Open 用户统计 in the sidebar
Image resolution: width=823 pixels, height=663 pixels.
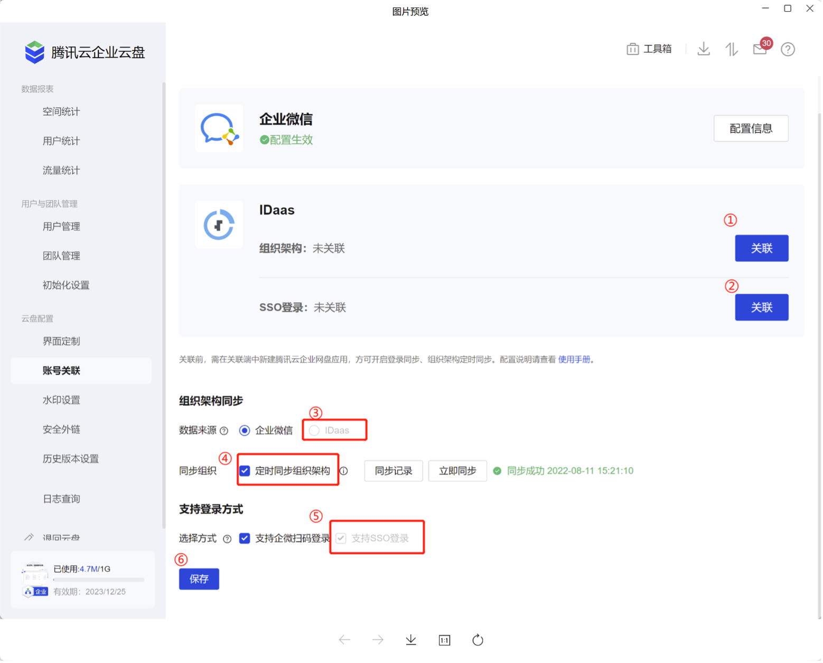click(61, 141)
